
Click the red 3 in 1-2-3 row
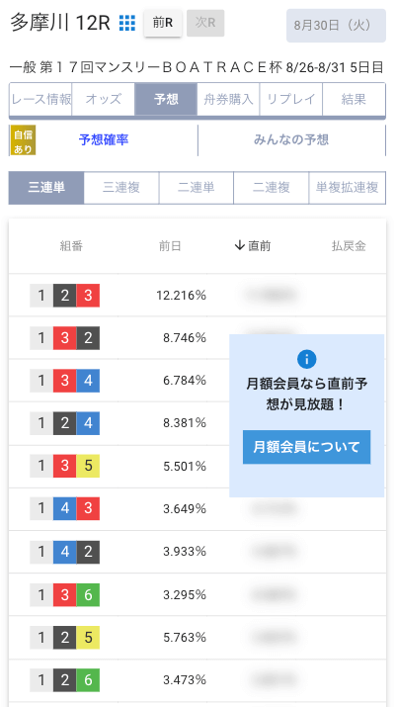point(88,296)
